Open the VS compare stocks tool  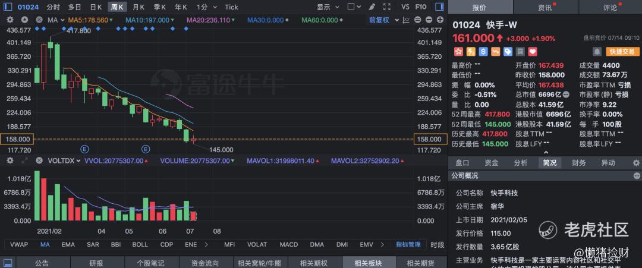tap(405, 7)
